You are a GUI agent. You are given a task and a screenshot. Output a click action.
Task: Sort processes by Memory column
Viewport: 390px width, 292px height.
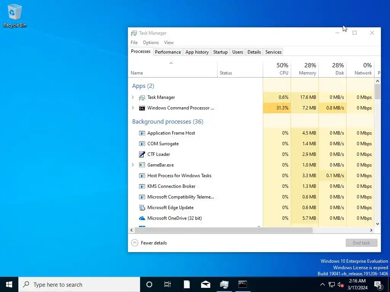pos(305,69)
